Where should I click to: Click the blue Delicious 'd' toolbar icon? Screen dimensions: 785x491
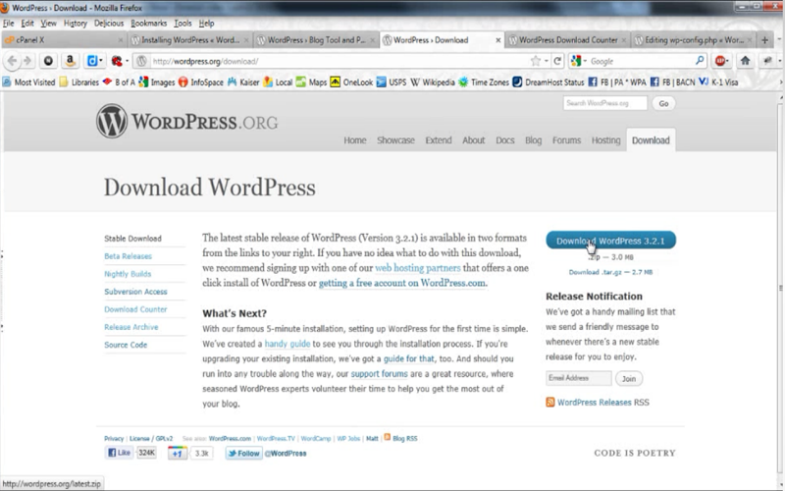pos(92,61)
